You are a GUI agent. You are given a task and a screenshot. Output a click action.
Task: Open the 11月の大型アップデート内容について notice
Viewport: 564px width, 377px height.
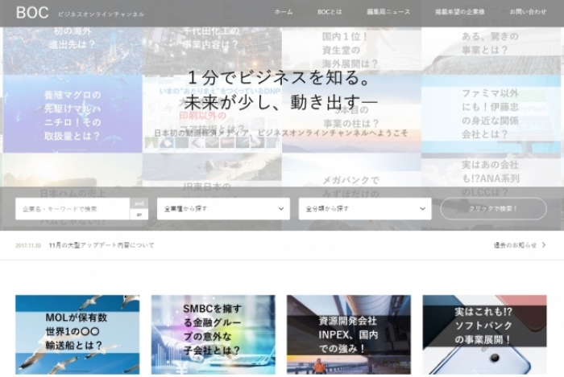pos(102,245)
